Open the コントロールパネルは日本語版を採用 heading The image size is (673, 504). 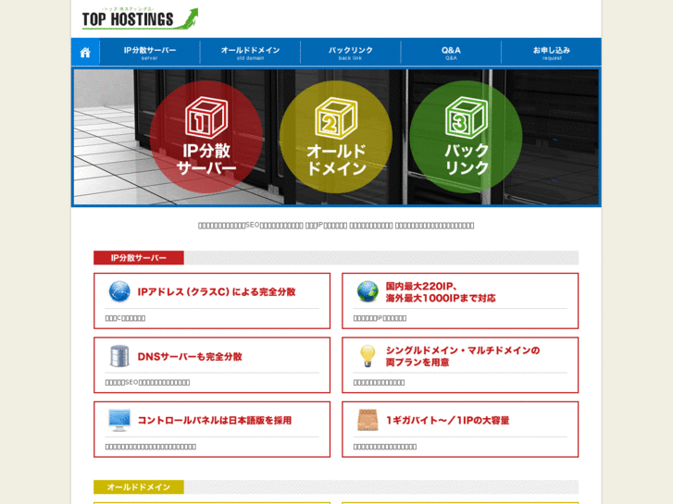point(214,421)
